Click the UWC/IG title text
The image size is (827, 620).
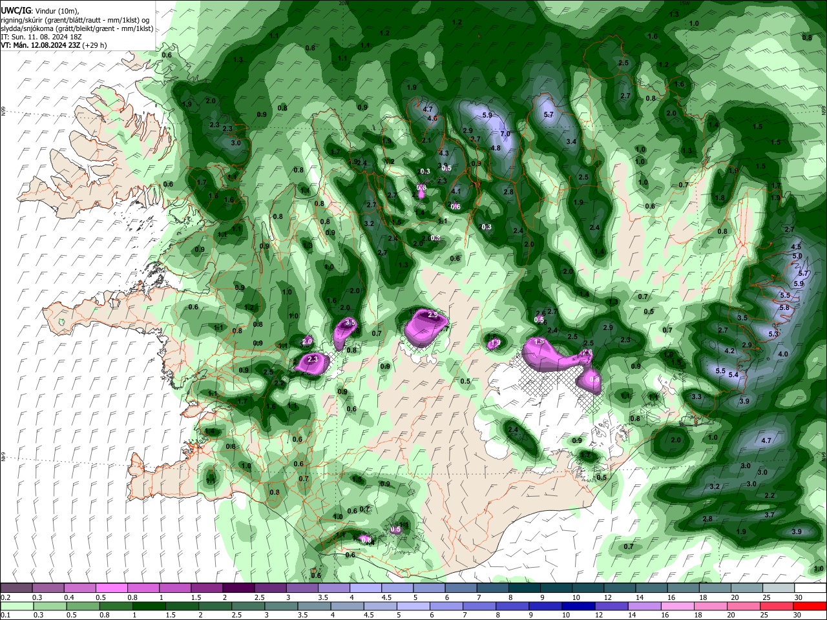point(16,11)
